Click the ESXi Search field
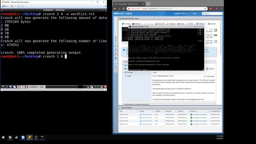This screenshot has width=256, height=144. [x=212, y=14]
